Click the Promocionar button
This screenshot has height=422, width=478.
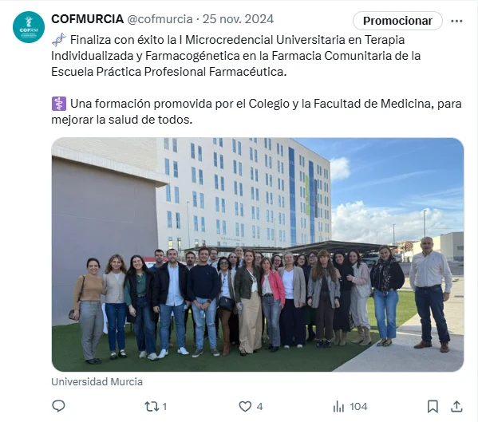coord(397,21)
